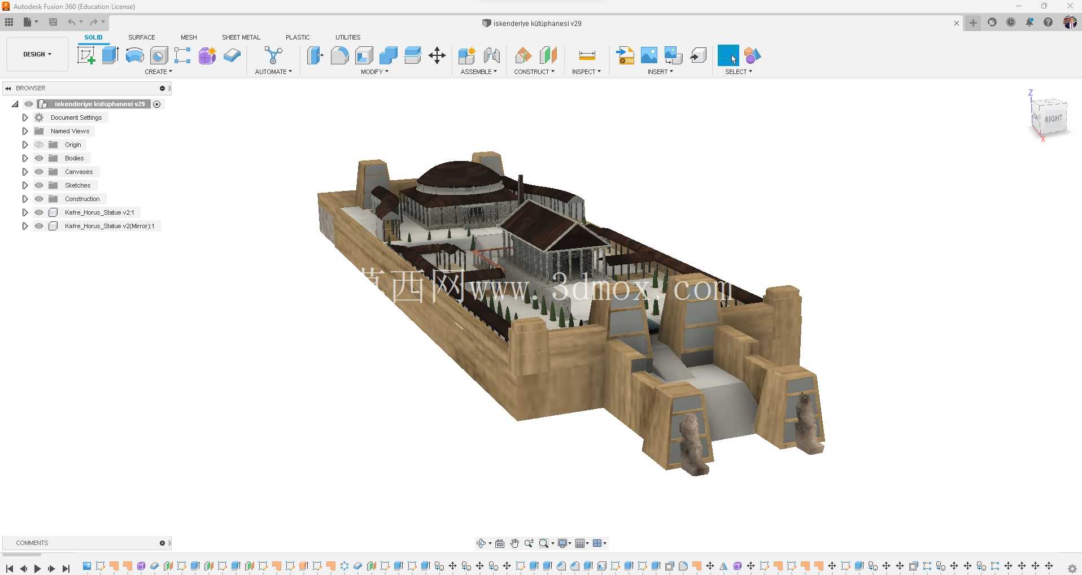The height and width of the screenshot is (575, 1082).
Task: Expand the Named Views folder
Action: (x=25, y=131)
